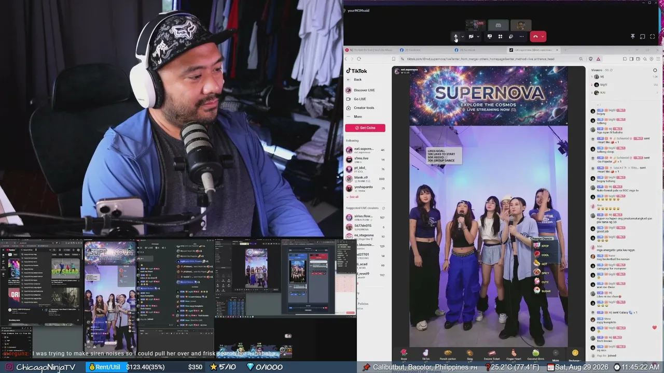Click the zoom magnifier icon in address bar
The image size is (664, 373).
(x=580, y=59)
